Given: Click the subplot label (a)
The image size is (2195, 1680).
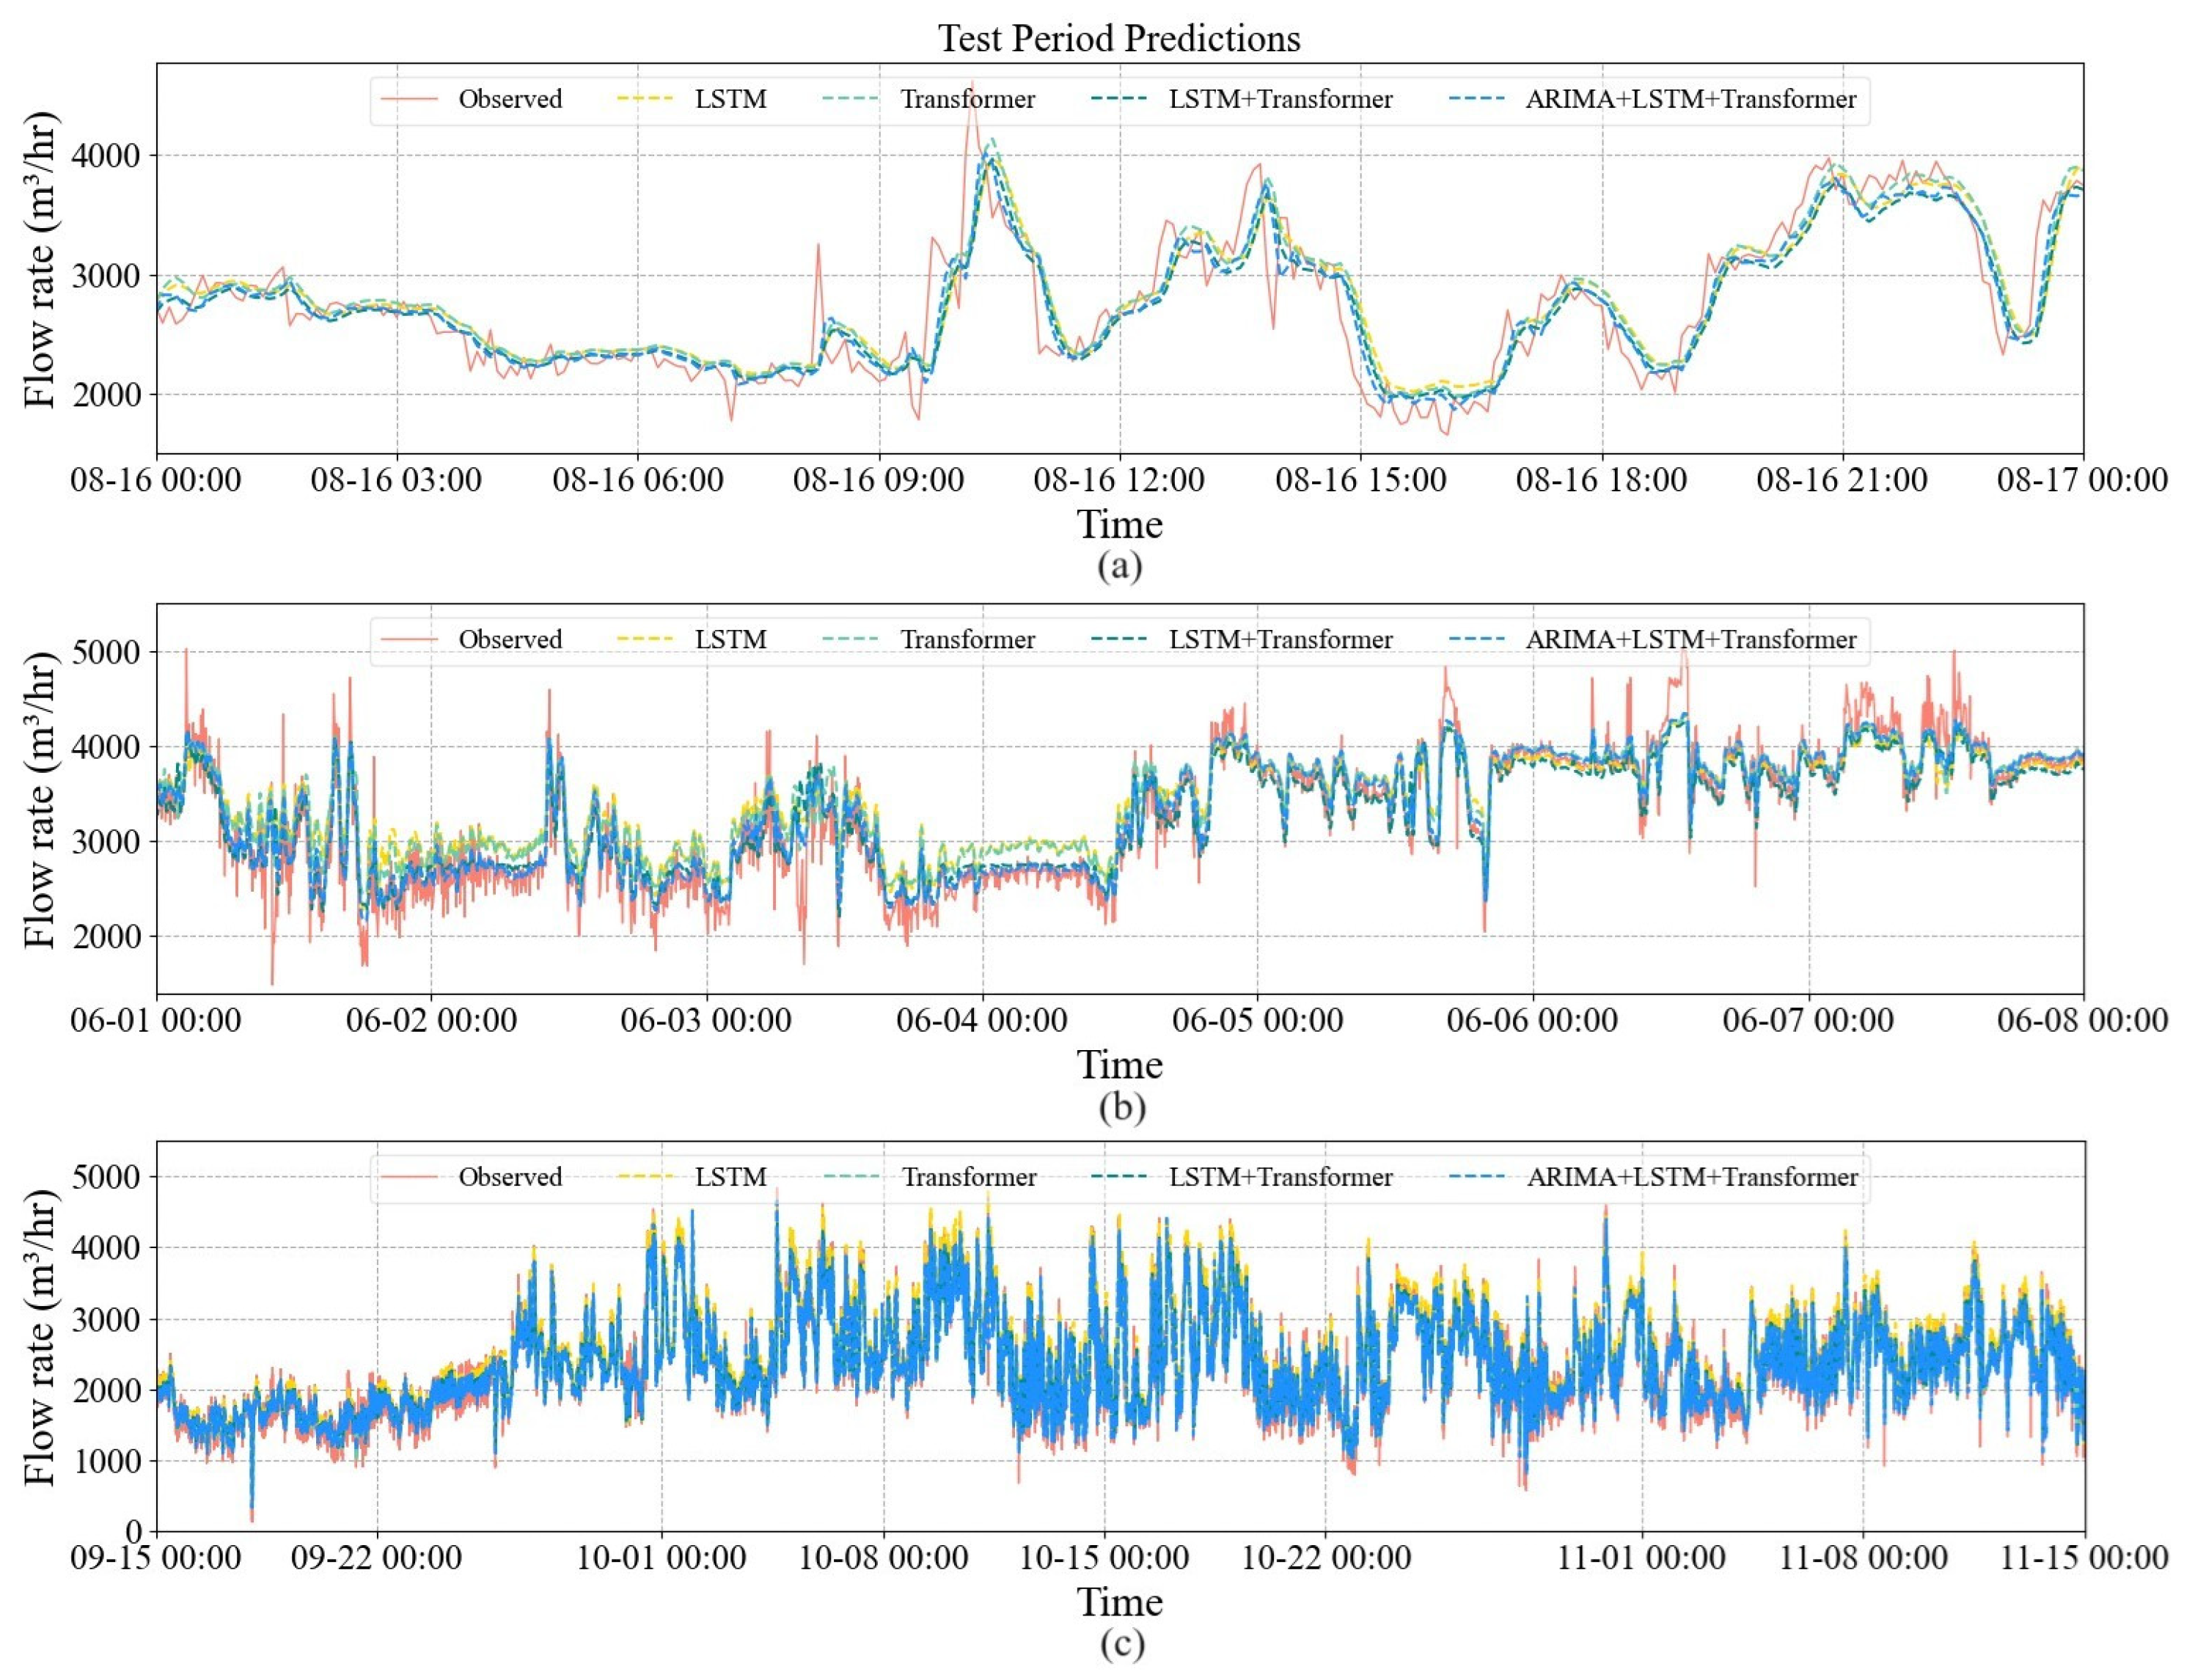Looking at the screenshot, I should click(x=1119, y=566).
